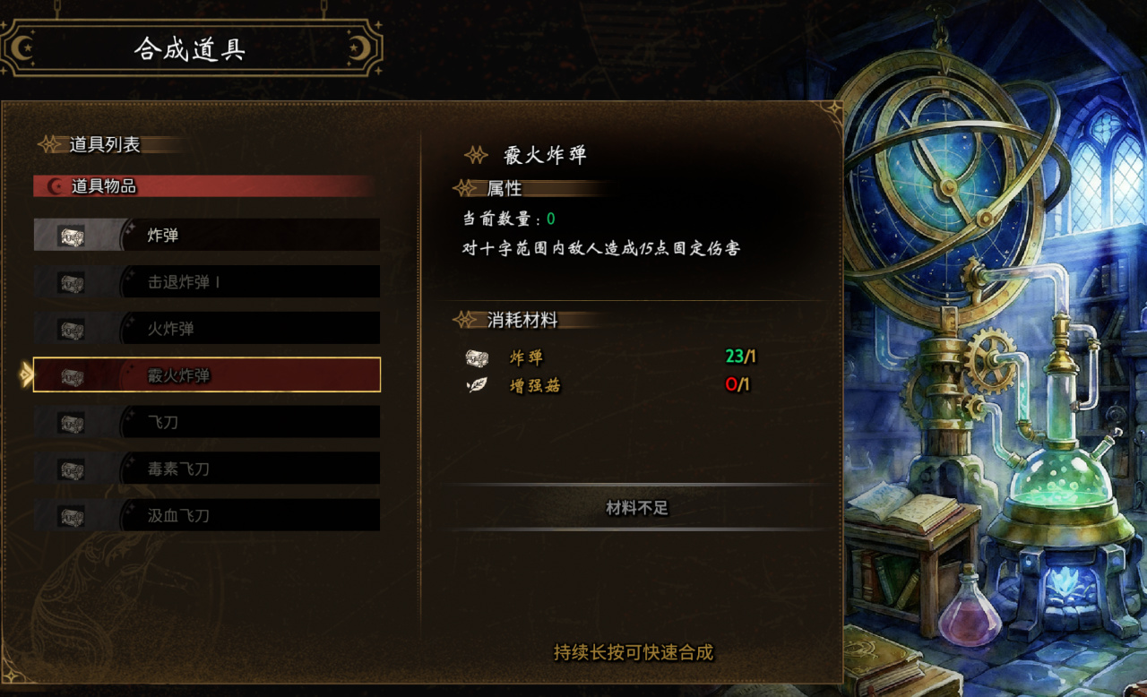Click the 火炸弹 item icon

[x=72, y=329]
